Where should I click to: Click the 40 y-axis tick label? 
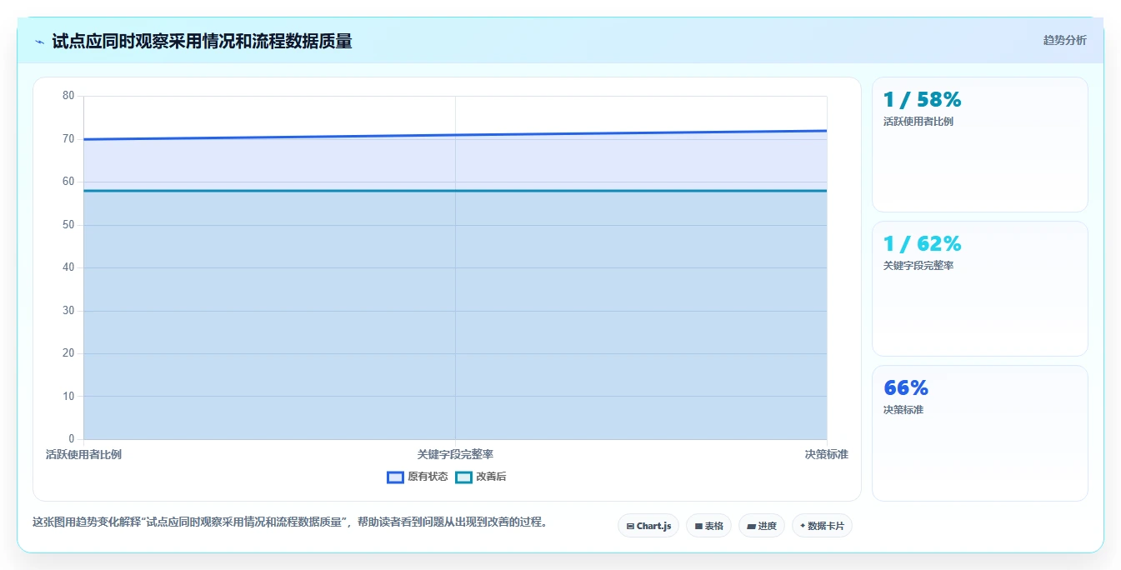coord(68,267)
